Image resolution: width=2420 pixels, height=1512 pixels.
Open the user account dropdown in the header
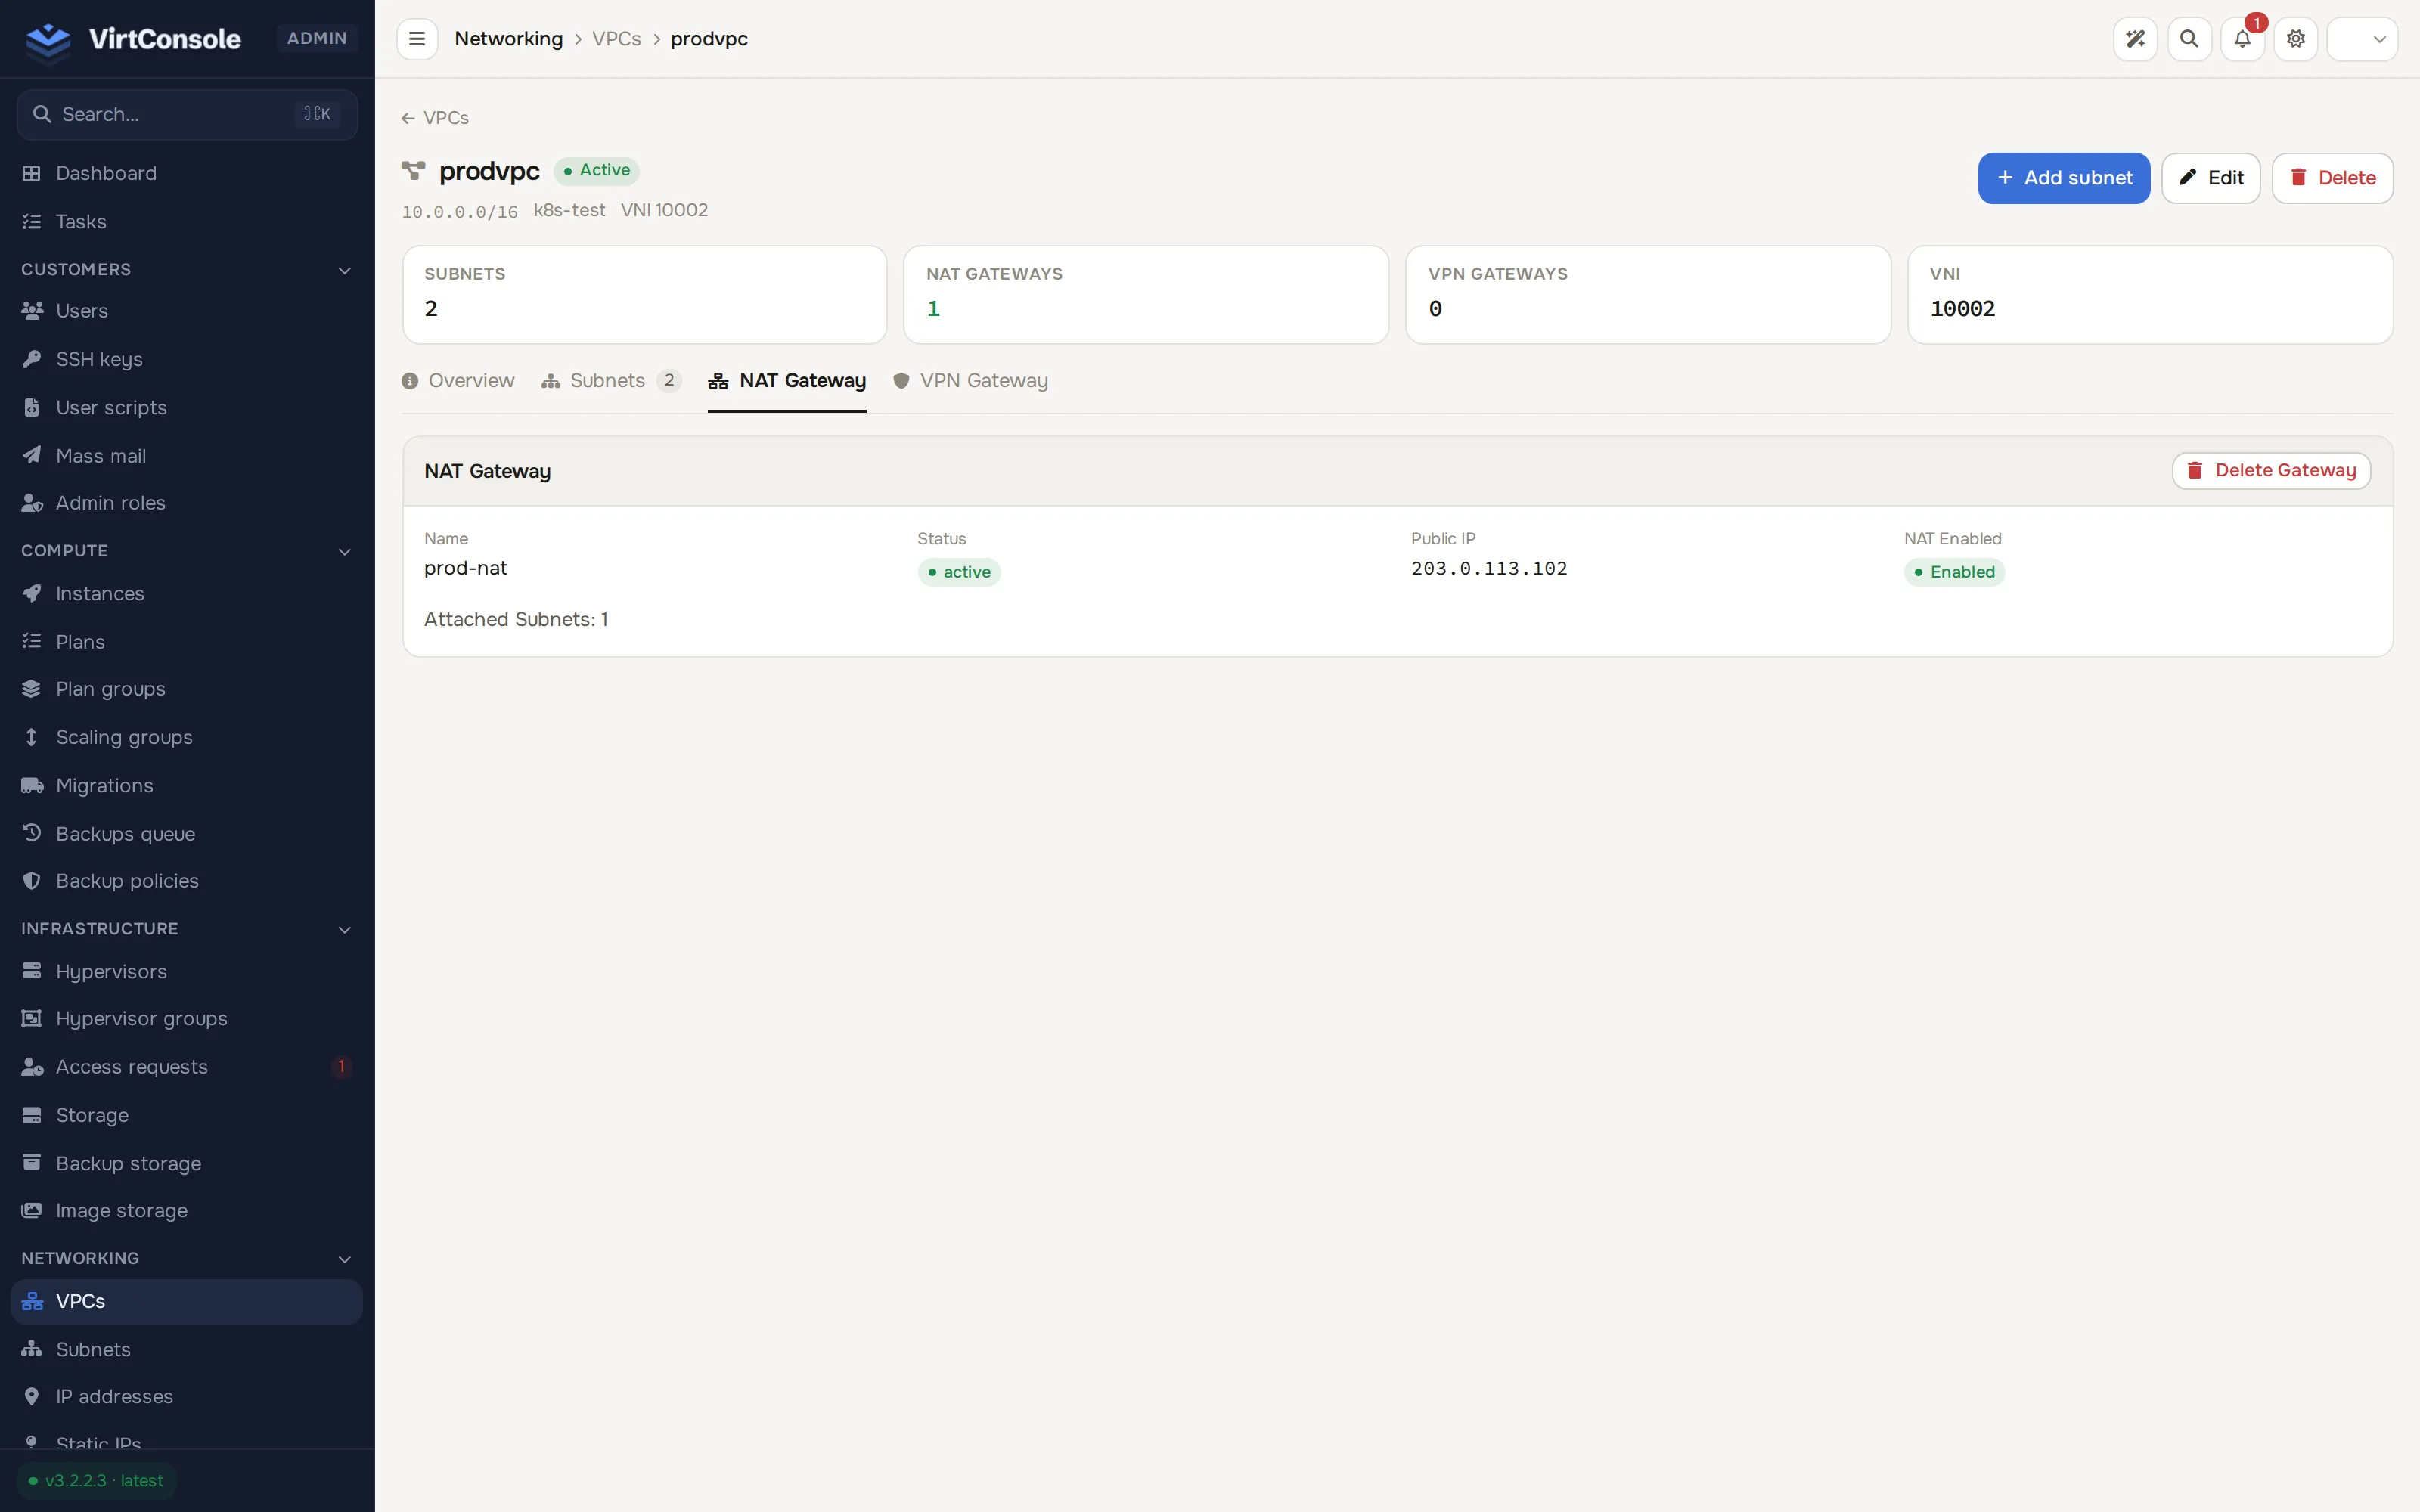tap(2362, 39)
